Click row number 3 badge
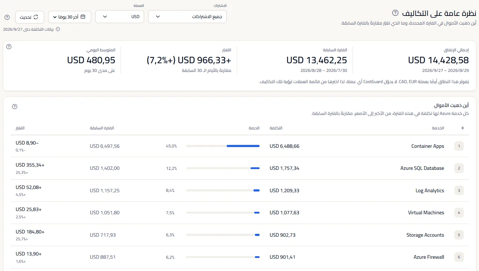 (459, 190)
